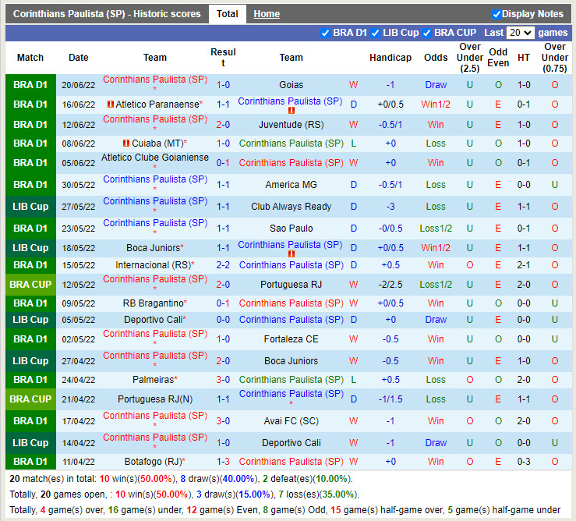Click red card icon under Corinthians in 18/05 row
Image resolution: width=576 pixels, height=521 pixels.
291,254
